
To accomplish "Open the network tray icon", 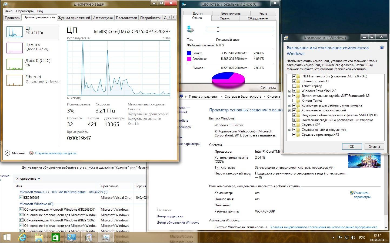I will point(346,238).
